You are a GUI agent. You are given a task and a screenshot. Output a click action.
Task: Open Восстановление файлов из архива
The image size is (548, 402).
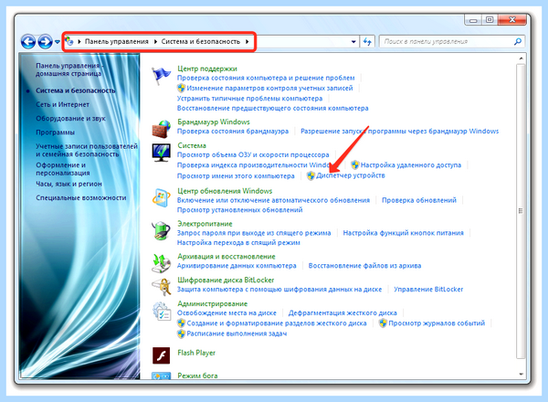click(364, 266)
